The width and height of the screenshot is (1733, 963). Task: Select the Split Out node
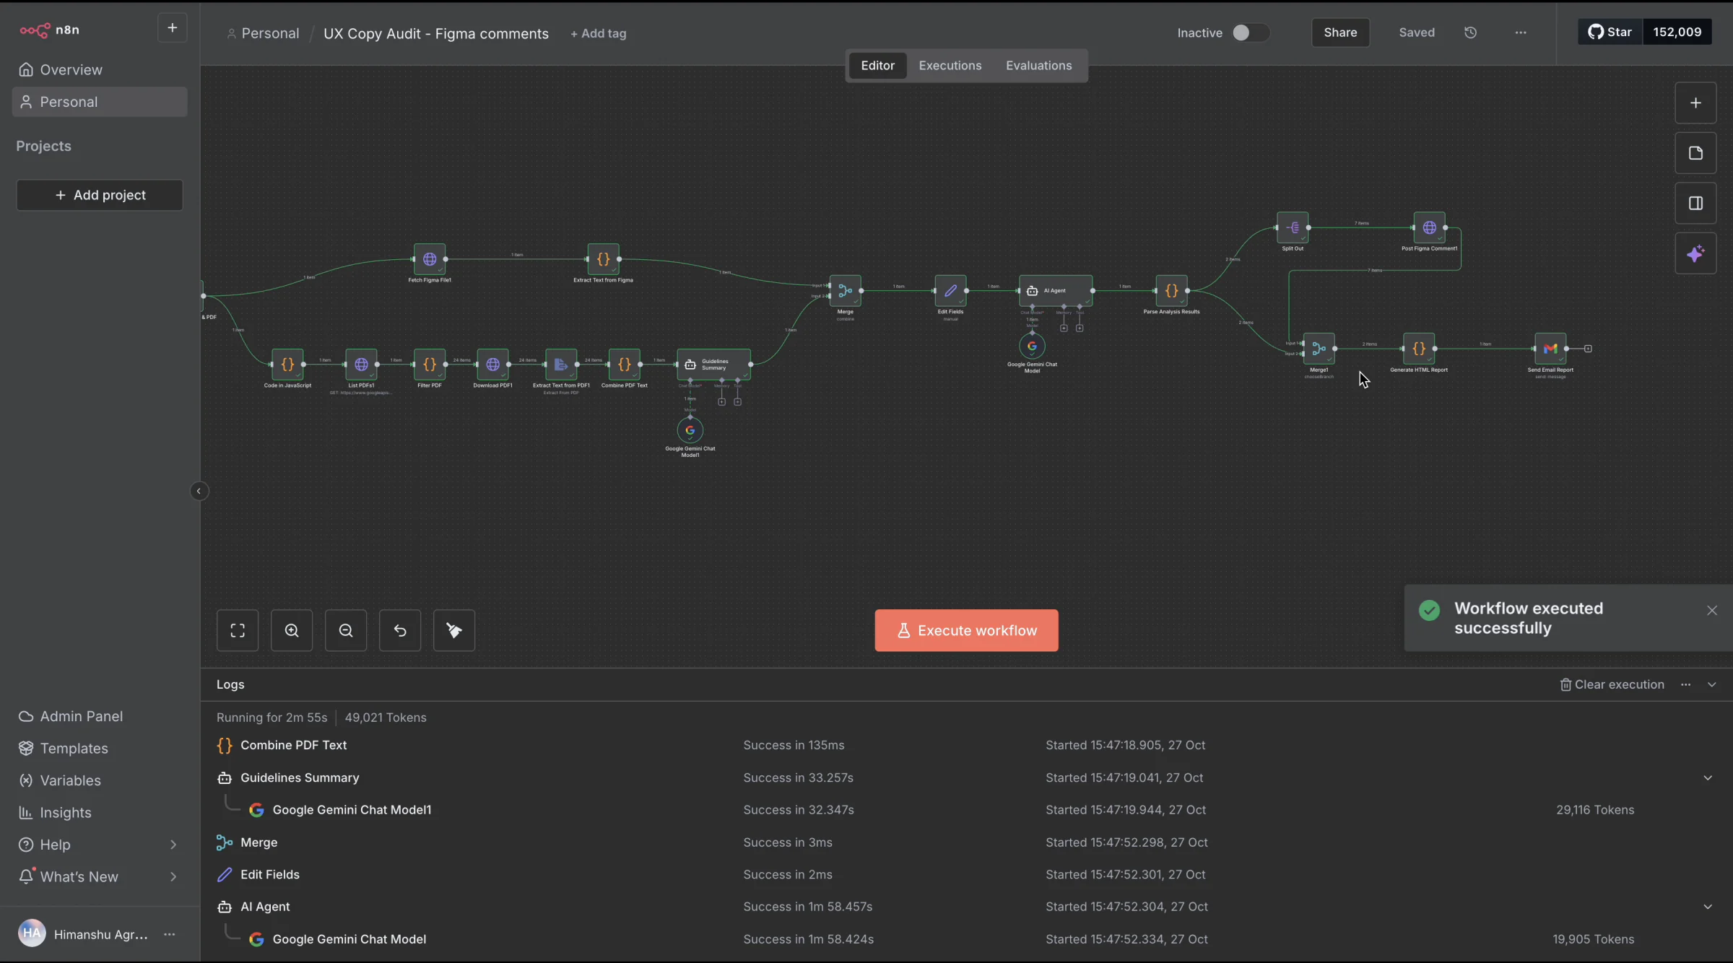[x=1293, y=227]
